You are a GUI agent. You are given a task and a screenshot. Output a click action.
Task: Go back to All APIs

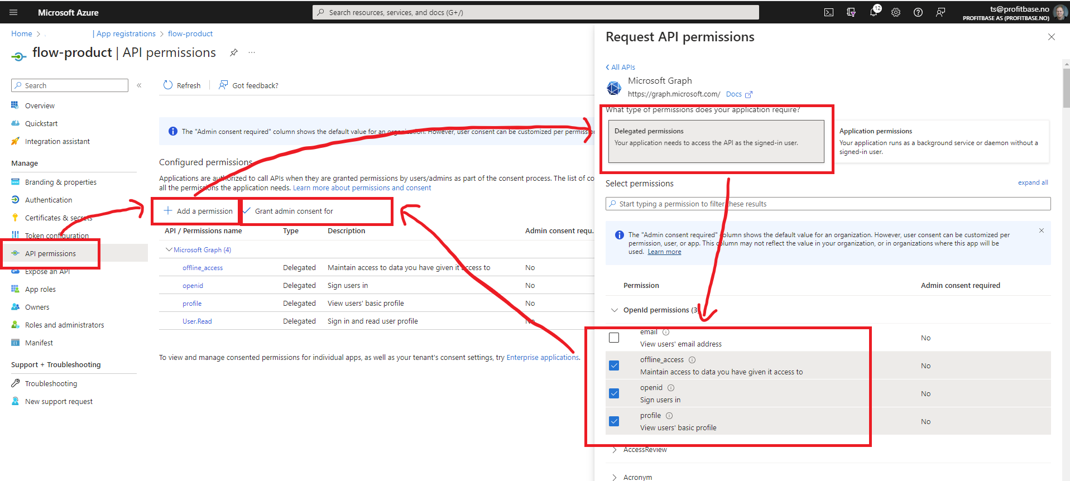click(x=620, y=67)
